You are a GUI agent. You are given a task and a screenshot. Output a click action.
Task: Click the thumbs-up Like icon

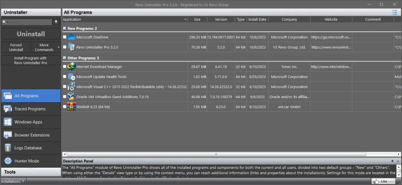[x=376, y=181]
